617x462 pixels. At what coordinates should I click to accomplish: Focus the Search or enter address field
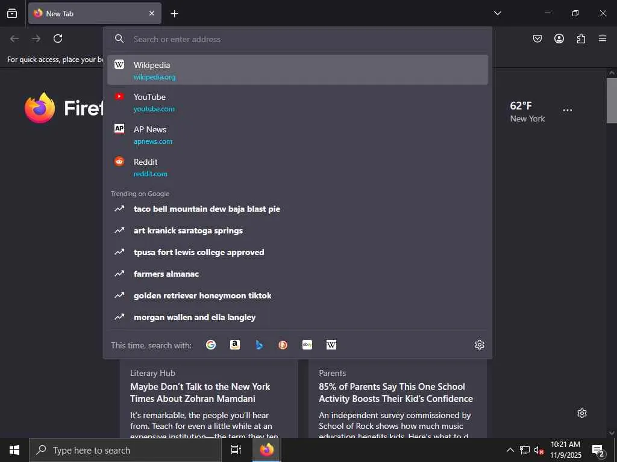[x=298, y=39]
